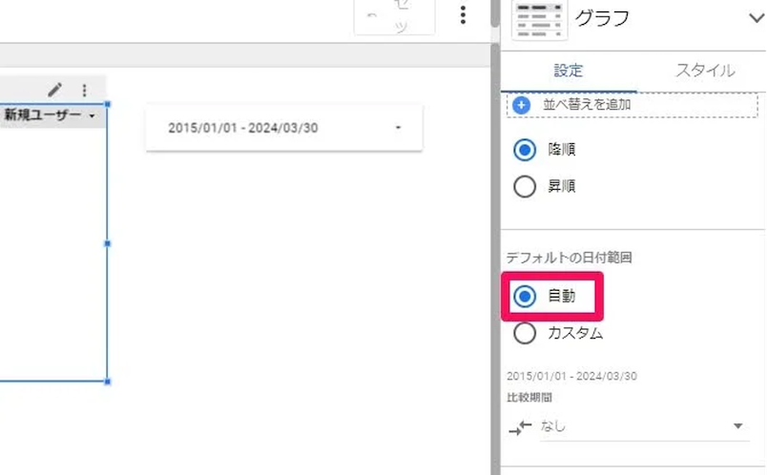Open the chart's vertical three-dot menu

84,91
